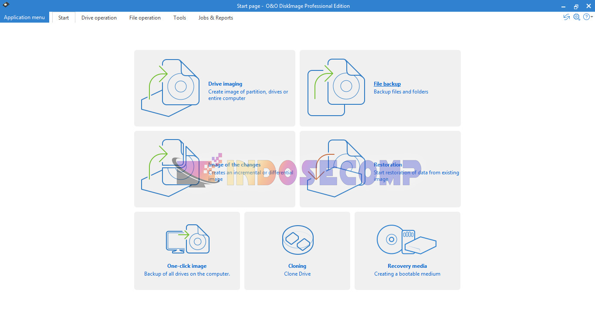Restore down the DiskImage window

(576, 6)
